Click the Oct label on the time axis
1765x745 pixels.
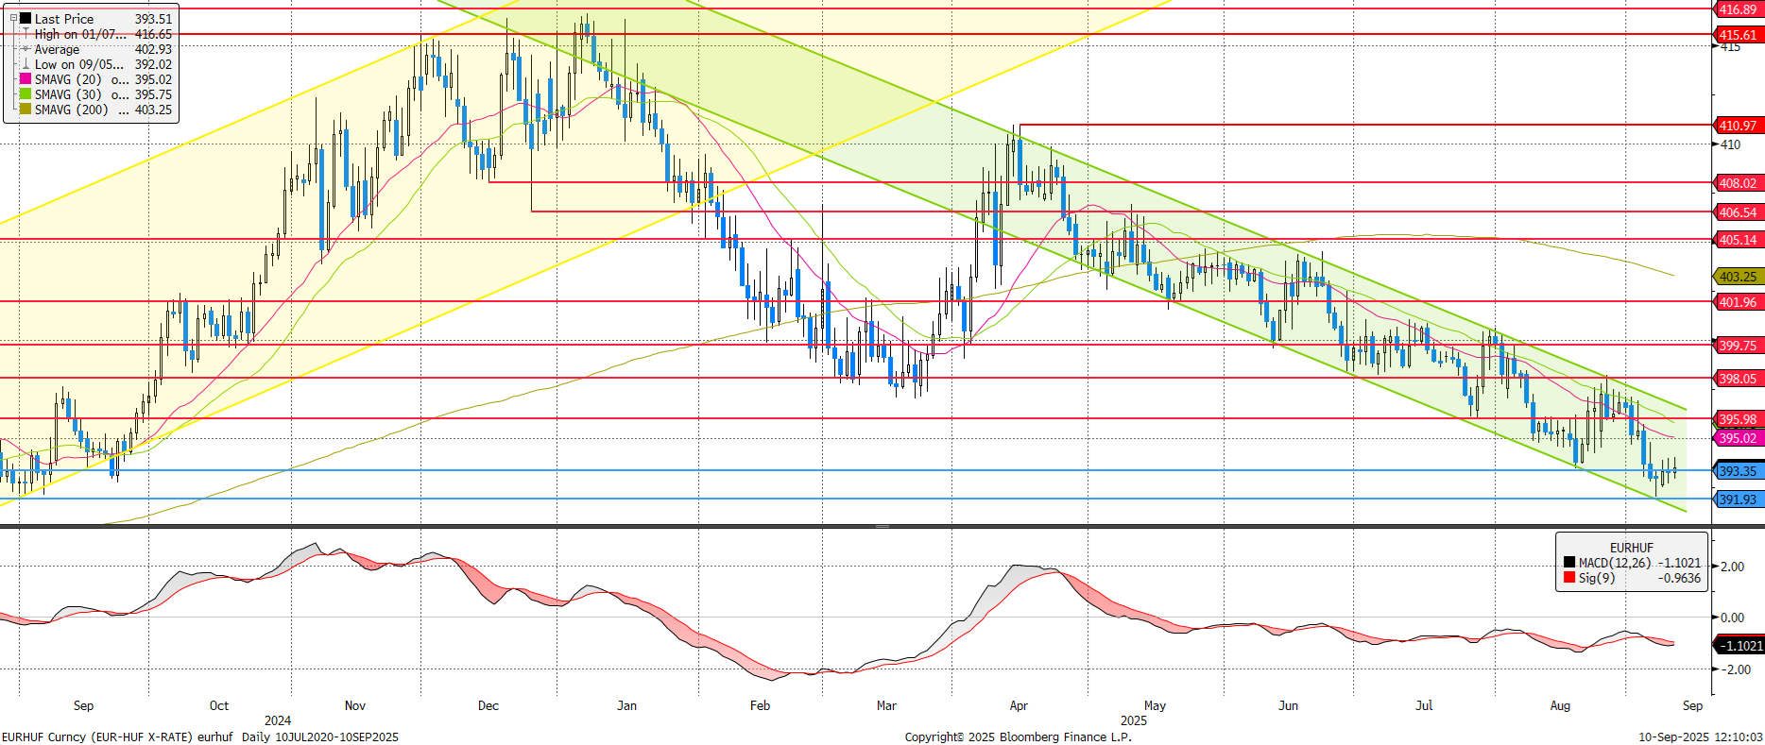click(x=219, y=705)
